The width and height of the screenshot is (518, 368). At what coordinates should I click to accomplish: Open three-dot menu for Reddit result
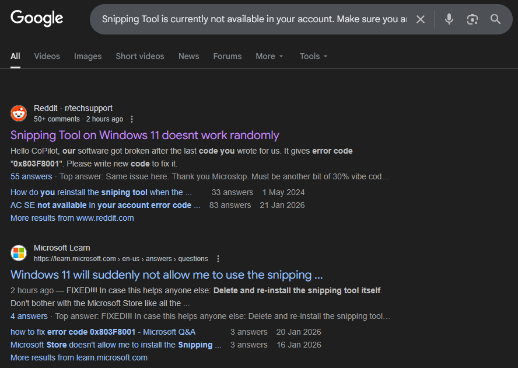tap(132, 119)
